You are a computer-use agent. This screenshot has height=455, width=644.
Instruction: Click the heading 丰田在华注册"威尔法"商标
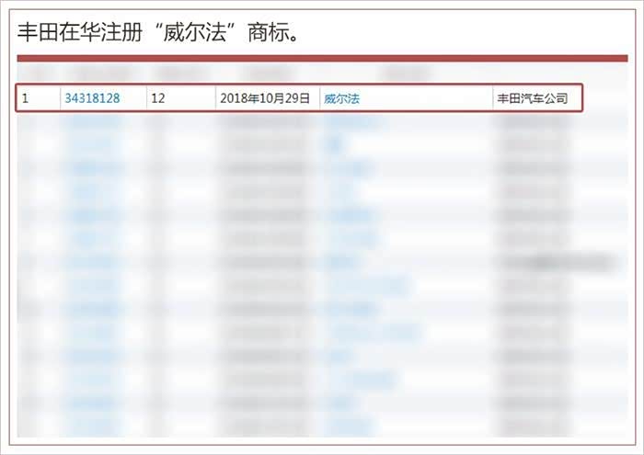point(160,32)
